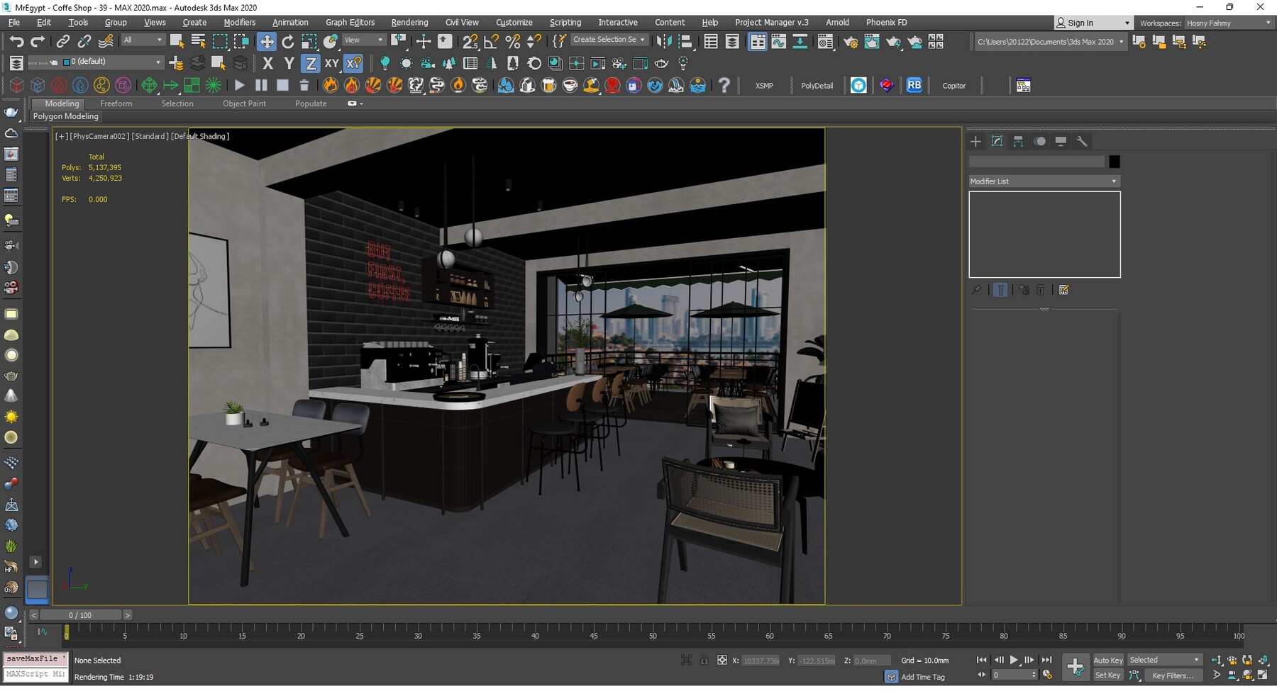Open the Select by Name dialog
This screenshot has width=1277, height=691.
coord(198,41)
